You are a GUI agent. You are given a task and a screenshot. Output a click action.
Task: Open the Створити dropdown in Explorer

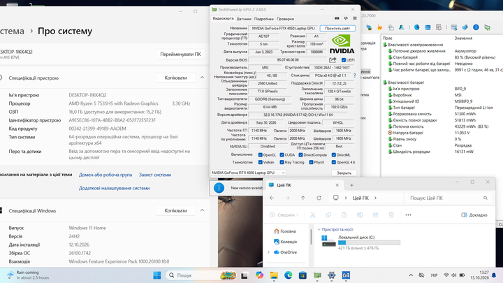point(284,215)
